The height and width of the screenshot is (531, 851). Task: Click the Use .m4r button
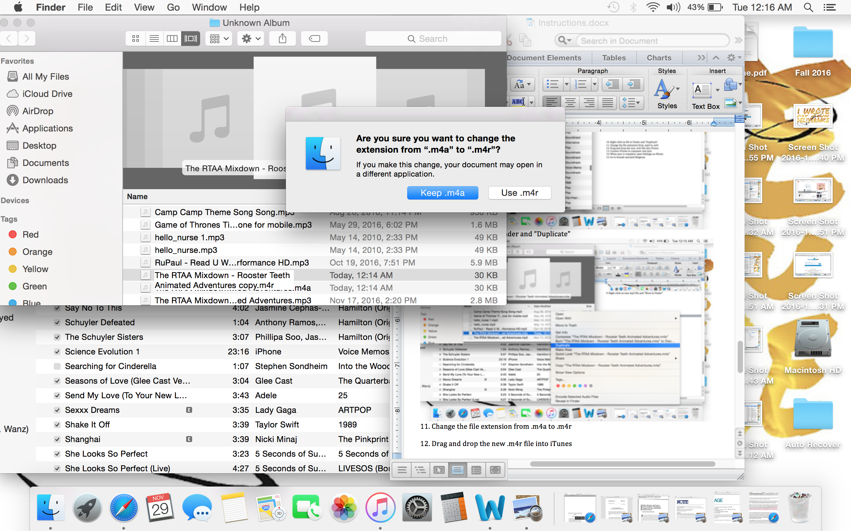pyautogui.click(x=519, y=192)
